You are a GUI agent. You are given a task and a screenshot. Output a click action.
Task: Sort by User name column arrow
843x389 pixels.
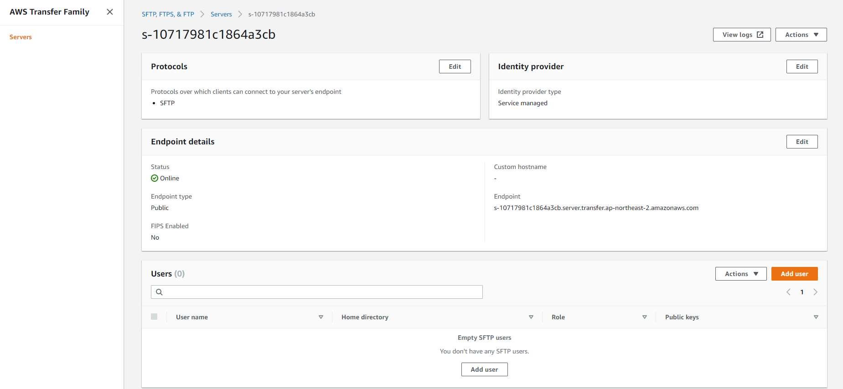321,317
